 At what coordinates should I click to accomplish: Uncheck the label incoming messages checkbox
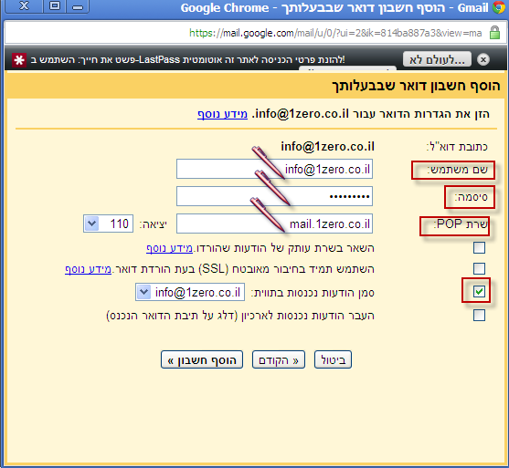(x=479, y=292)
